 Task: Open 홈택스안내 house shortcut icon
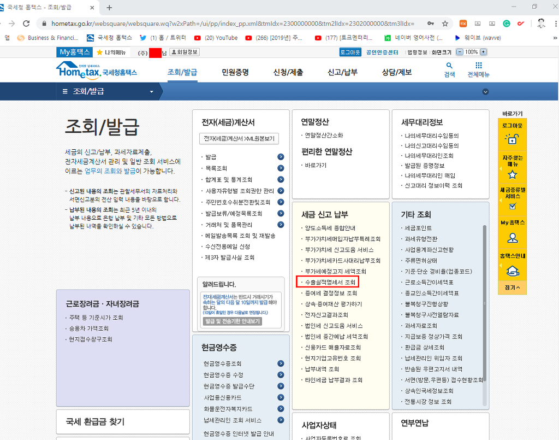[x=512, y=270]
